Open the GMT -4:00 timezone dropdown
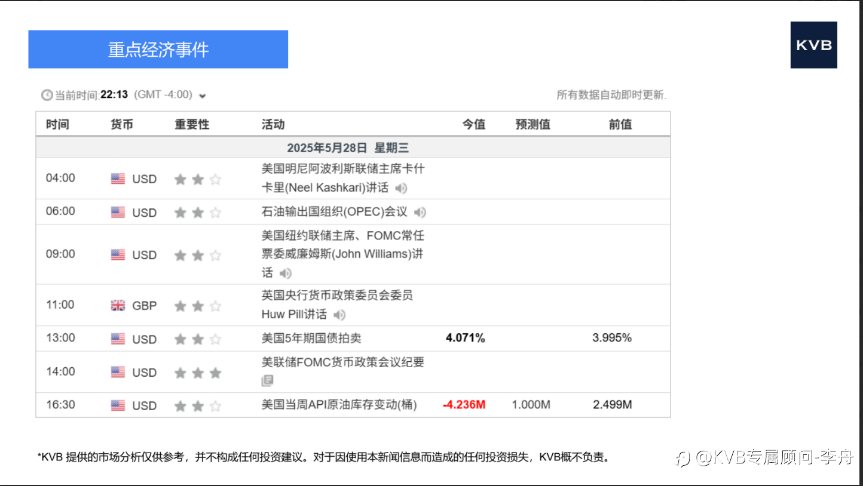The width and height of the screenshot is (863, 486). pyautogui.click(x=202, y=96)
